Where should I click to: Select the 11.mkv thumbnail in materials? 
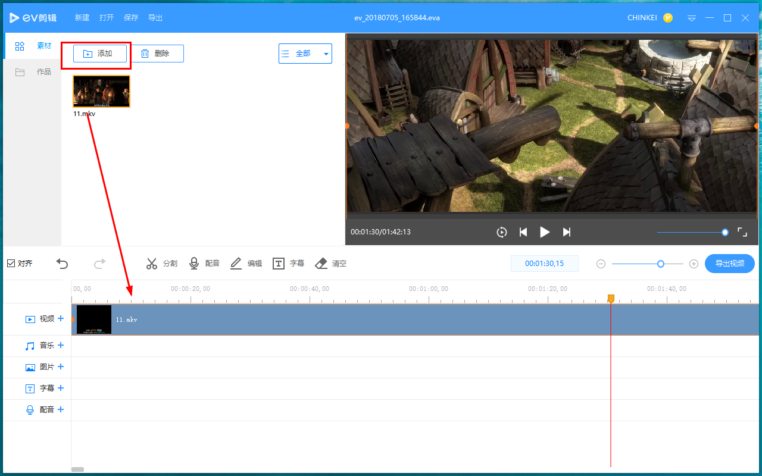pyautogui.click(x=101, y=92)
